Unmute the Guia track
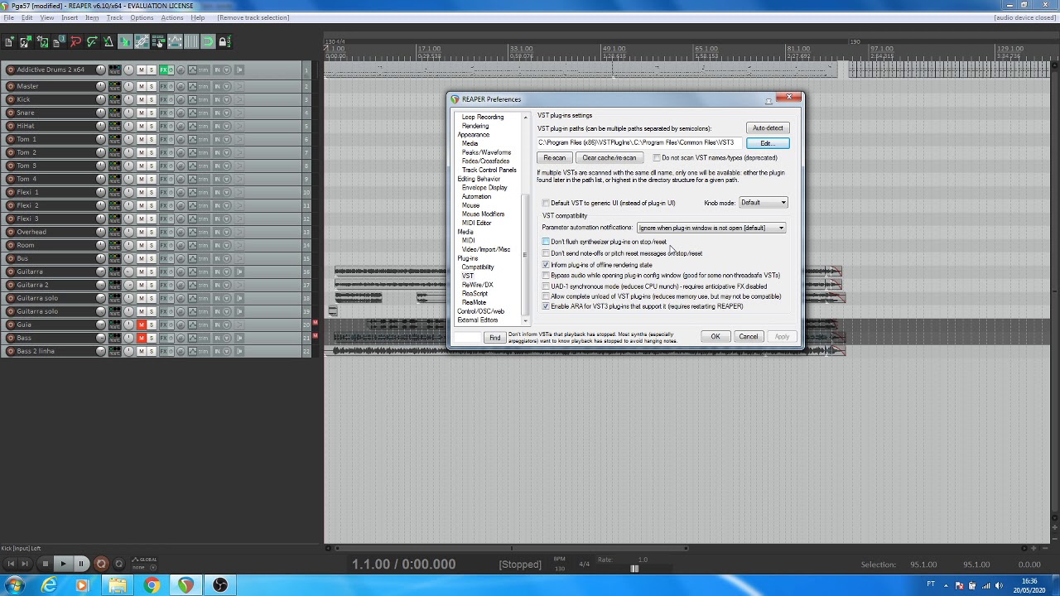The height and width of the screenshot is (596, 1060). coord(141,324)
